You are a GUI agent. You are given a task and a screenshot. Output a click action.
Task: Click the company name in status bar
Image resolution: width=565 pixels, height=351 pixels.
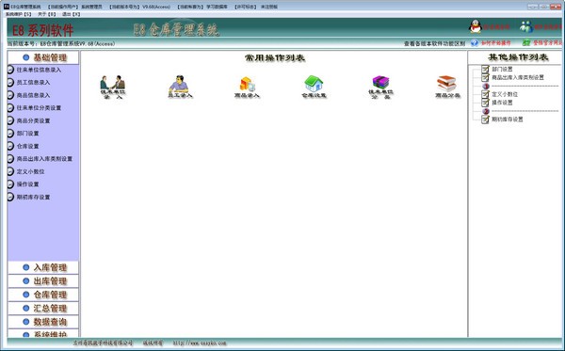103,343
